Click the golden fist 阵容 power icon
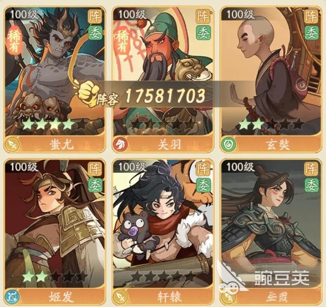The height and width of the screenshot is (307, 326). point(87,93)
